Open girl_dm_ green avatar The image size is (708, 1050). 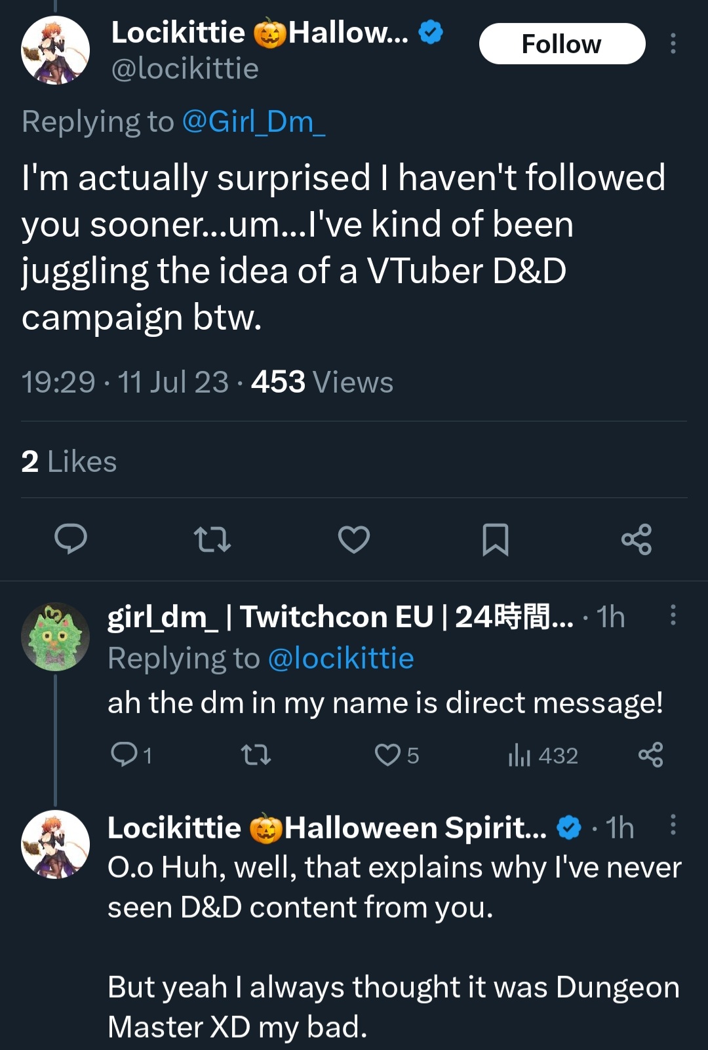pos(56,636)
